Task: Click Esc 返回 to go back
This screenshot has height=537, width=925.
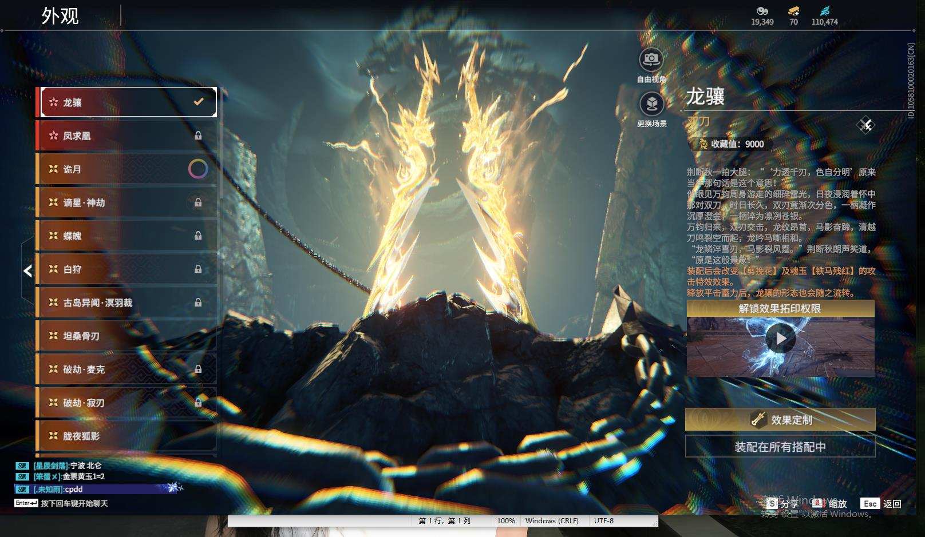Action: 881,503
